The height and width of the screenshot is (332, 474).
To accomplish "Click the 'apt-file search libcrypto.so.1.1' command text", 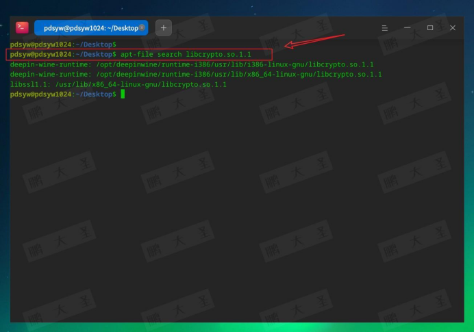I will pos(186,54).
